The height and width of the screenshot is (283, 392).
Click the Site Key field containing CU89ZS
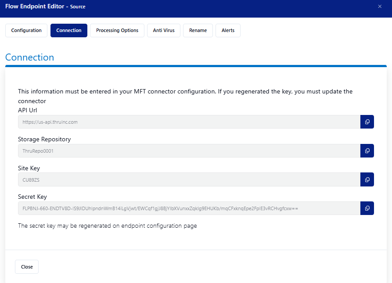pyautogui.click(x=189, y=179)
